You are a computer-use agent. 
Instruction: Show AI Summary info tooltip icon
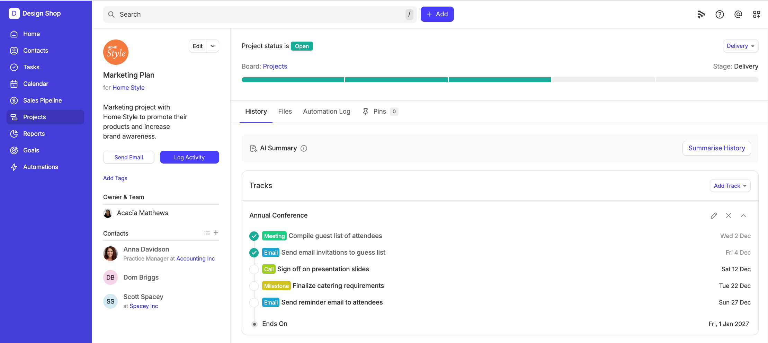pyautogui.click(x=304, y=148)
